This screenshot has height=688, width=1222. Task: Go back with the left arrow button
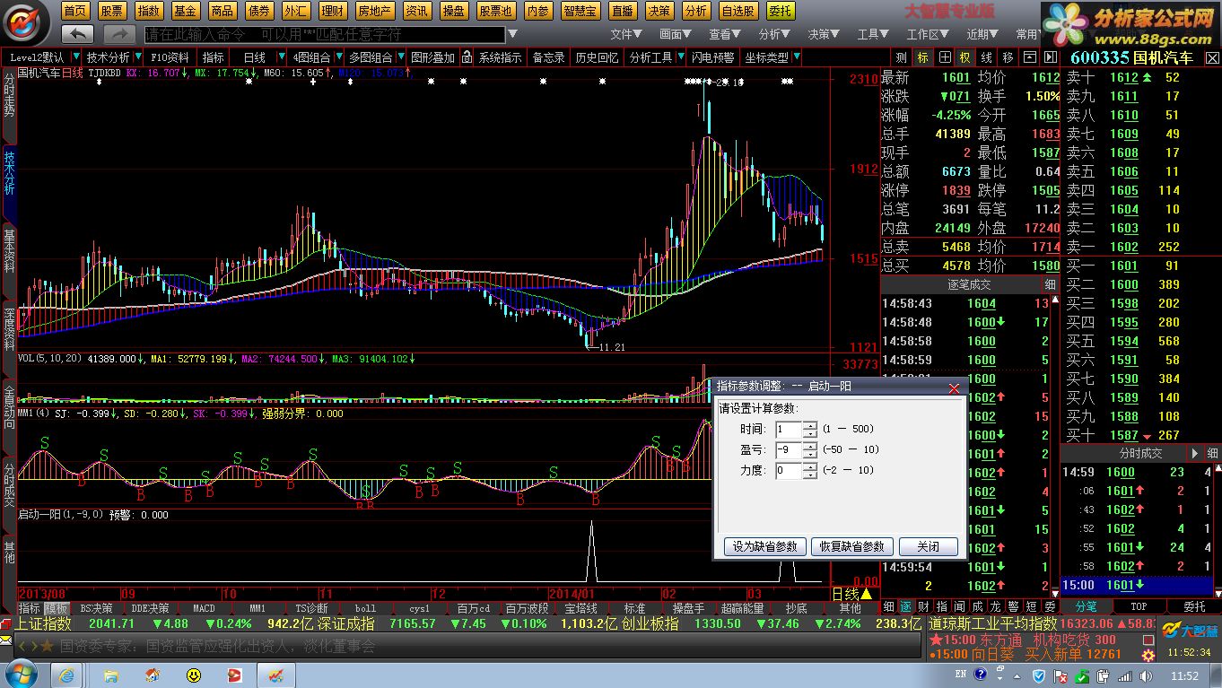pos(78,34)
